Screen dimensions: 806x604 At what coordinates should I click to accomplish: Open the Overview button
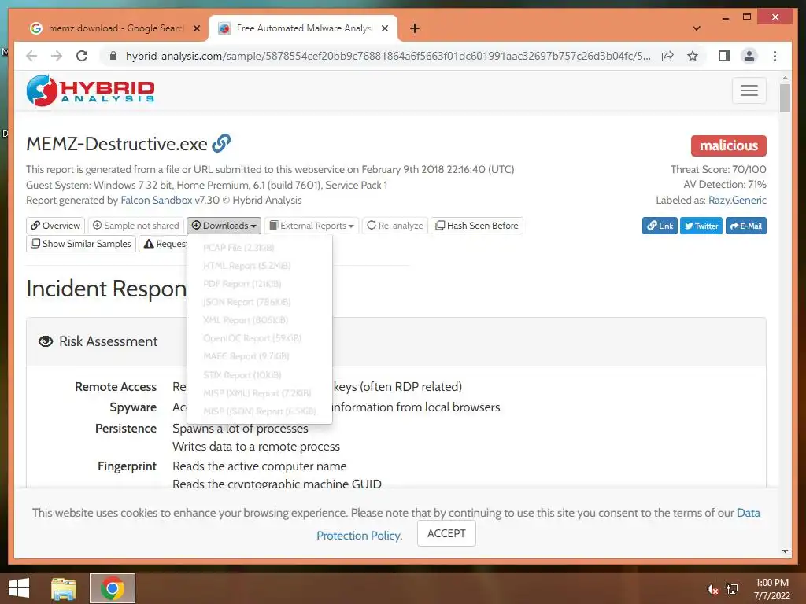coord(56,226)
